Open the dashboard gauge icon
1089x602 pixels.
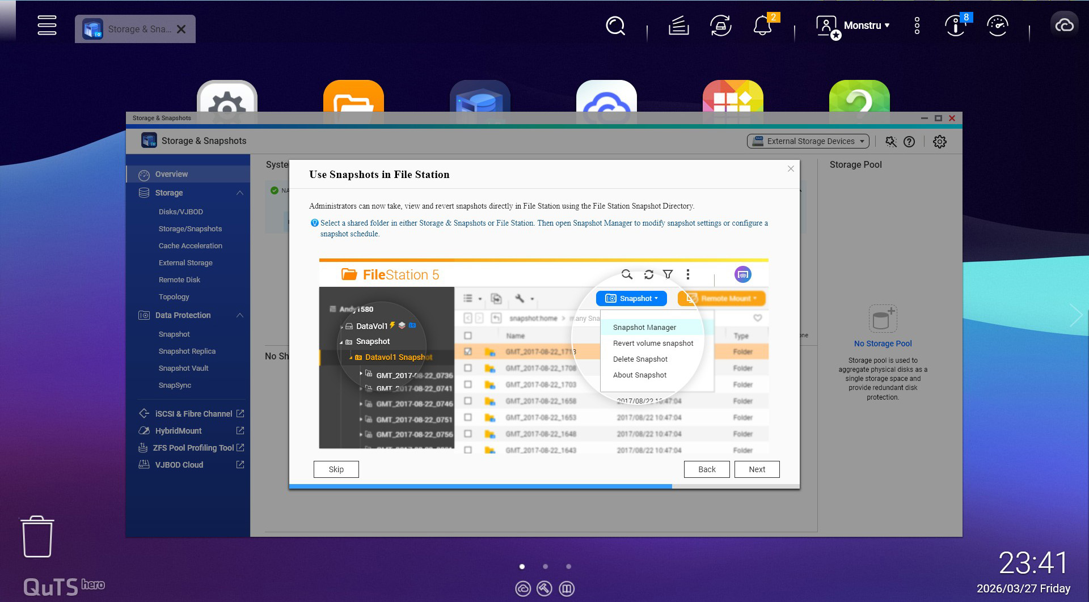997,26
